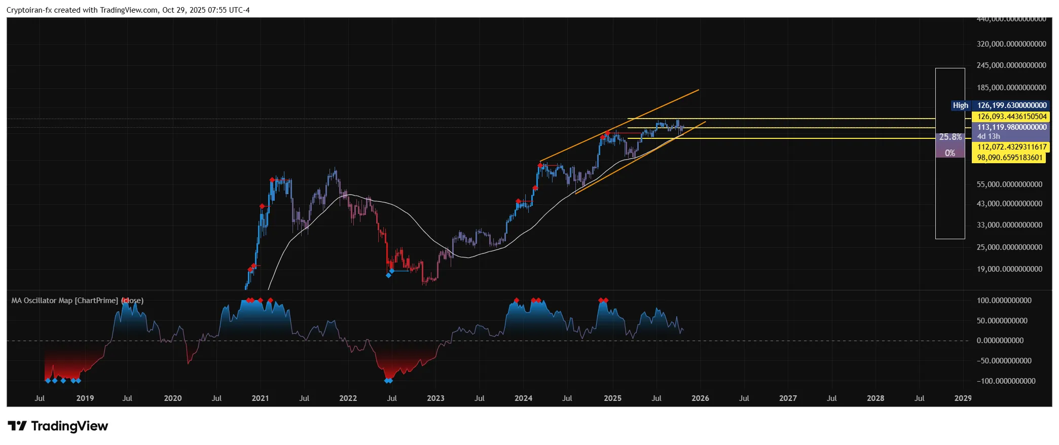Click the 2026 label on time axis
The width and height of the screenshot is (1059, 445).
point(700,398)
